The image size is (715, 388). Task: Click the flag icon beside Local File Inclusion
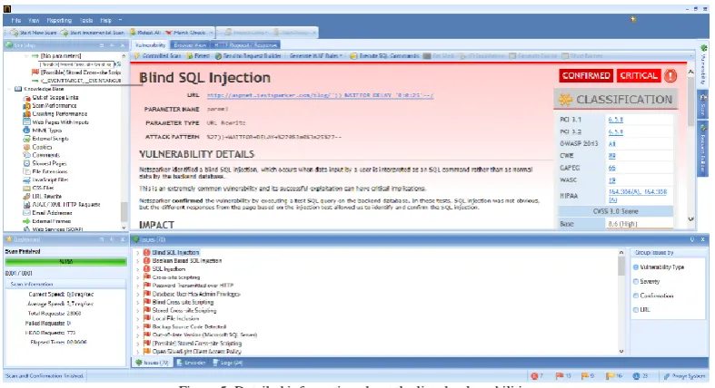[147, 318]
